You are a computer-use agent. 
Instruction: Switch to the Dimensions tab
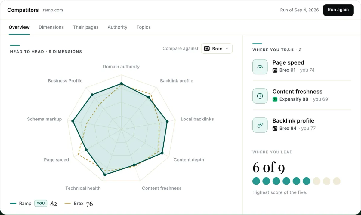tap(51, 27)
